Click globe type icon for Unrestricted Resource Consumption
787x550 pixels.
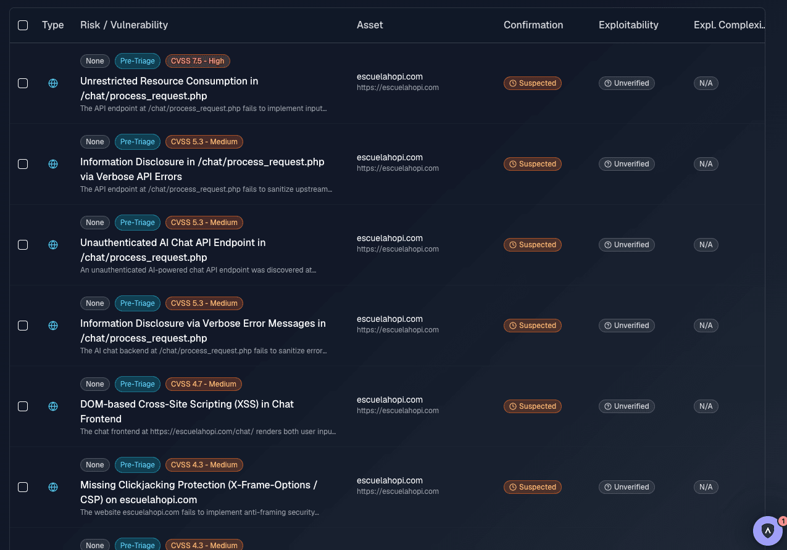click(53, 83)
